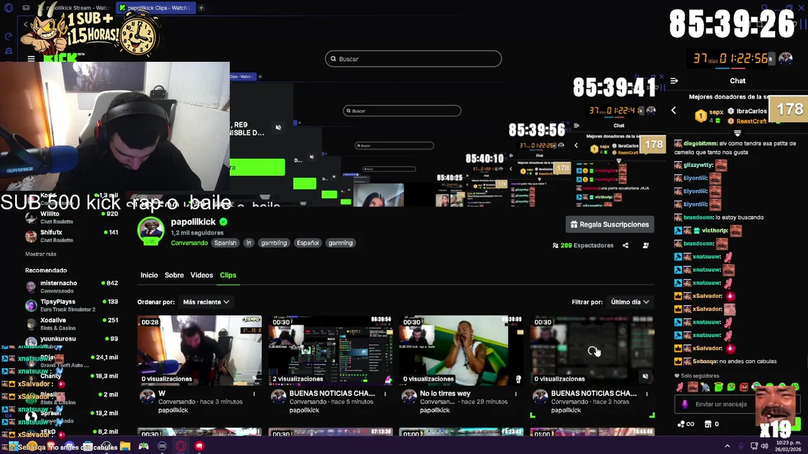The height and width of the screenshot is (454, 808).
Task: Open TipsyPlayss channel in the sidebar
Action: click(71, 305)
